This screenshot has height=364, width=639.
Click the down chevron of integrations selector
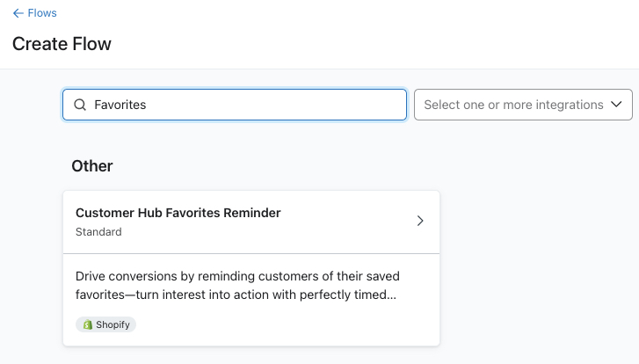point(618,105)
